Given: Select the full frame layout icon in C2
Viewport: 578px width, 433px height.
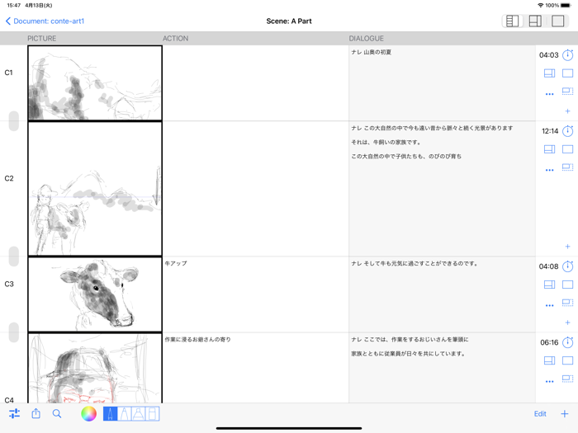Looking at the screenshot, I should pos(568,149).
